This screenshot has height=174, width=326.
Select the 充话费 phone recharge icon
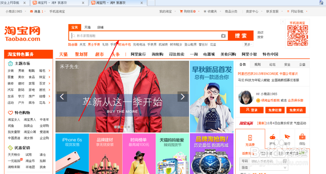[250, 138]
